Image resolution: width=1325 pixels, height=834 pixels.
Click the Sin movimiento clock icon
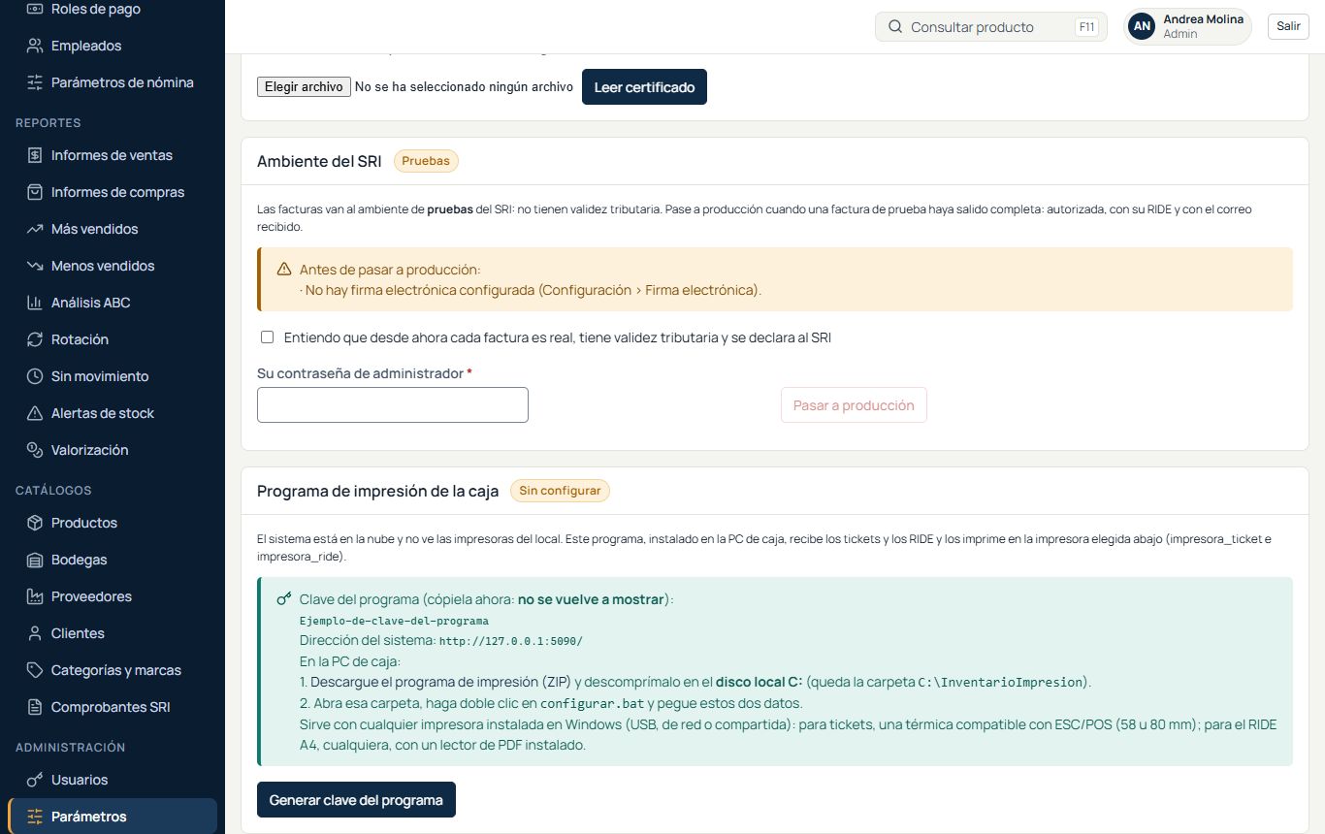coord(35,376)
